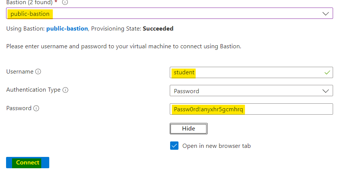Click the Username field label
The image size is (363, 172).
(20, 71)
